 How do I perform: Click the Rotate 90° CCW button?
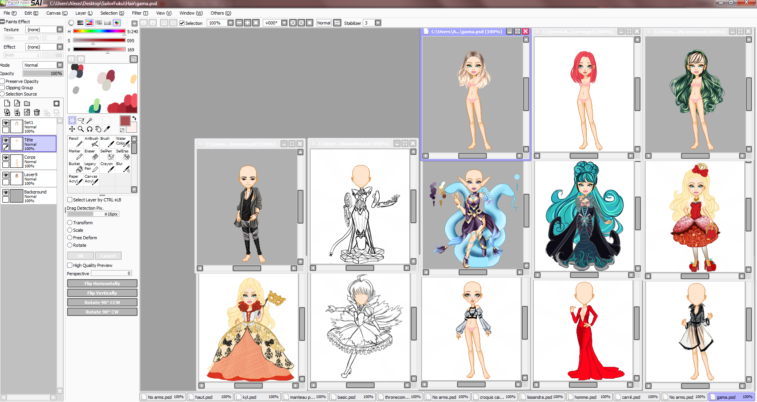pyautogui.click(x=102, y=302)
